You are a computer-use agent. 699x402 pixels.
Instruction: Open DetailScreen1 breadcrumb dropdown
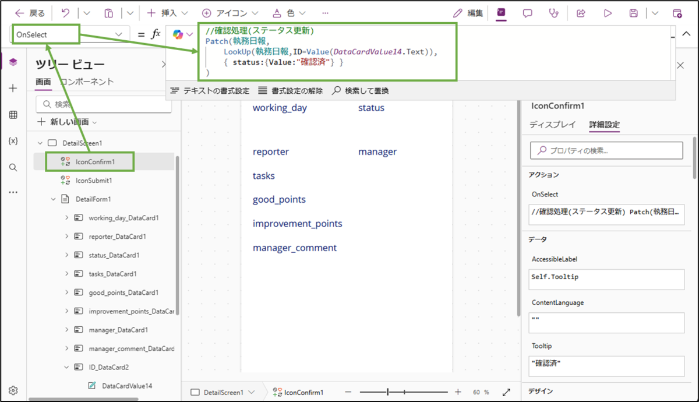[252, 392]
